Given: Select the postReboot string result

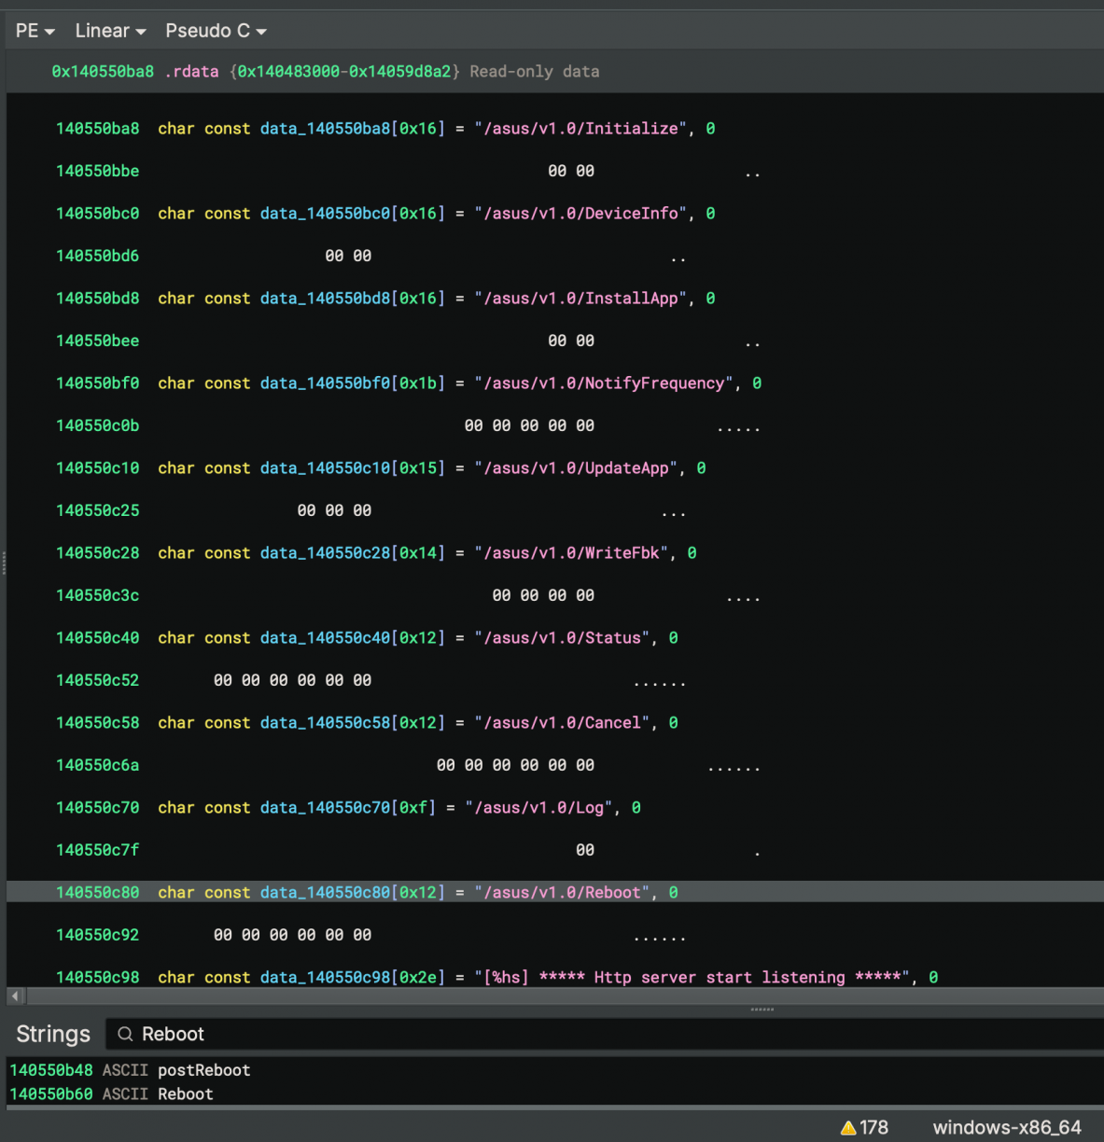Looking at the screenshot, I should click(203, 1070).
